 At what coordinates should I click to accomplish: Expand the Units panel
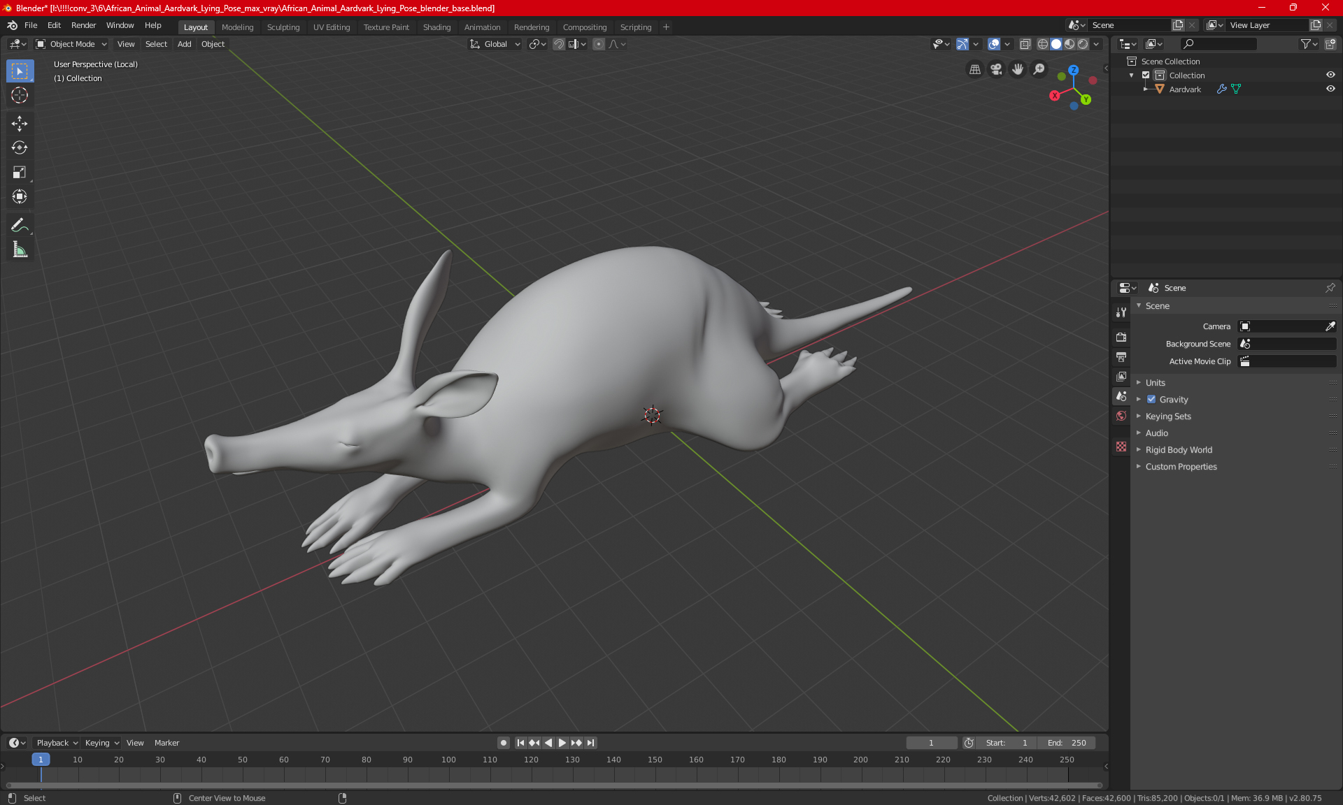click(1156, 383)
